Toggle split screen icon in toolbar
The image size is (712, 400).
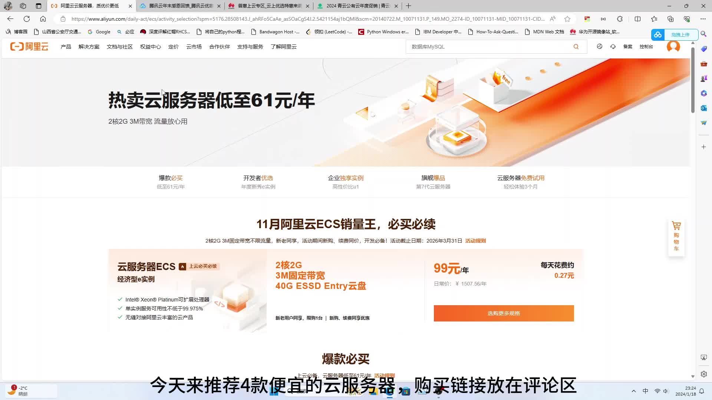pyautogui.click(x=638, y=19)
